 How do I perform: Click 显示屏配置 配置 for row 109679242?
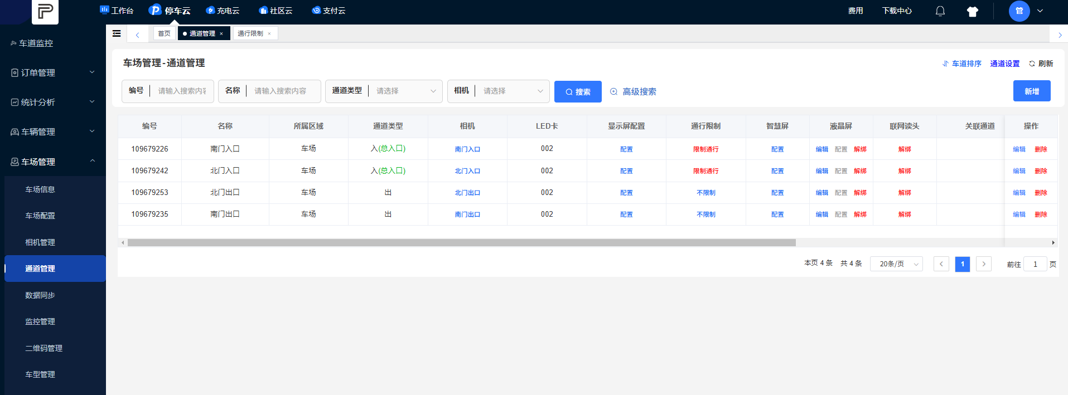[x=626, y=171]
